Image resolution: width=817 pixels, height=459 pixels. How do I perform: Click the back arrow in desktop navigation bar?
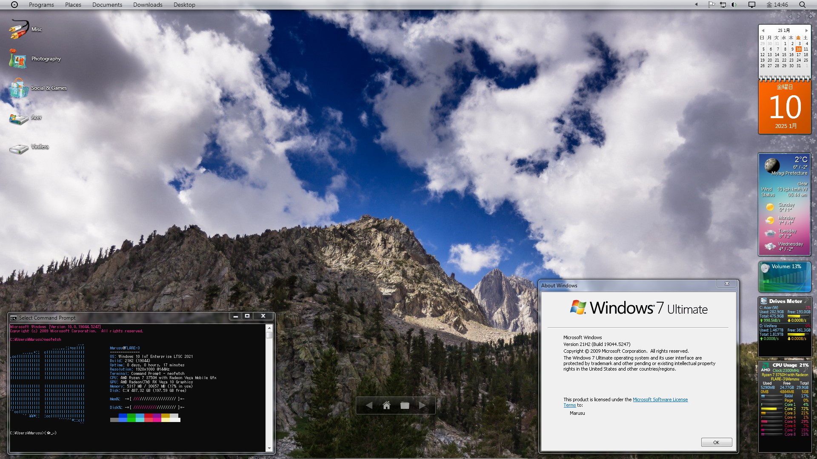[369, 405]
